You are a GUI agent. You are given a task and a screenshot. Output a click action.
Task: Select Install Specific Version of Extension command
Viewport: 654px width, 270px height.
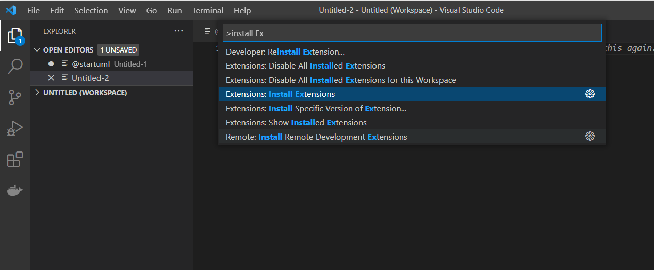(x=412, y=108)
